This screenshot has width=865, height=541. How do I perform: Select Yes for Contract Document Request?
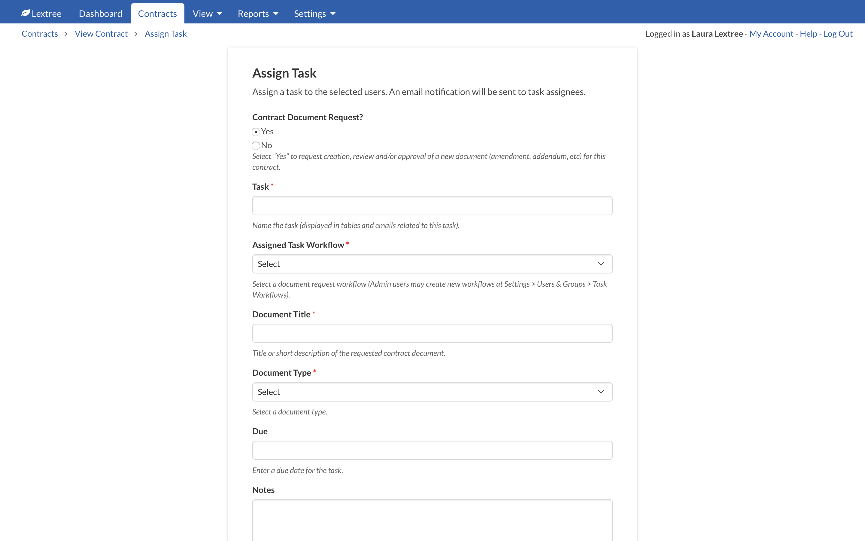[x=256, y=132]
